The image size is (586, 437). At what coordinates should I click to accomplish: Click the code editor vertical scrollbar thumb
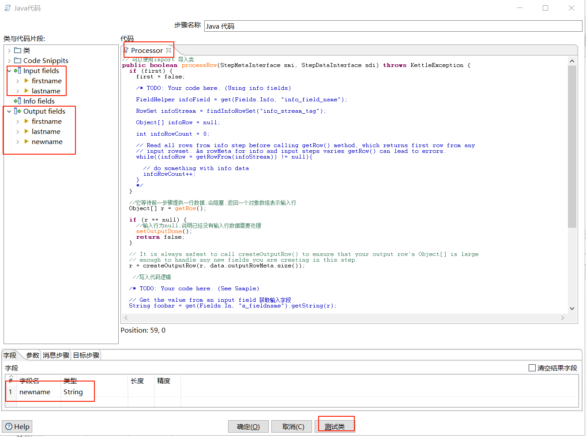572,146
